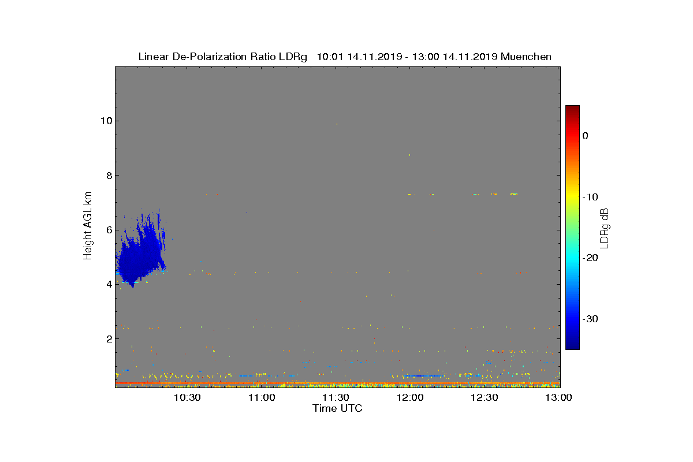Click the dark red top of the colorbar
The height and width of the screenshot is (462, 693).
[572, 109]
